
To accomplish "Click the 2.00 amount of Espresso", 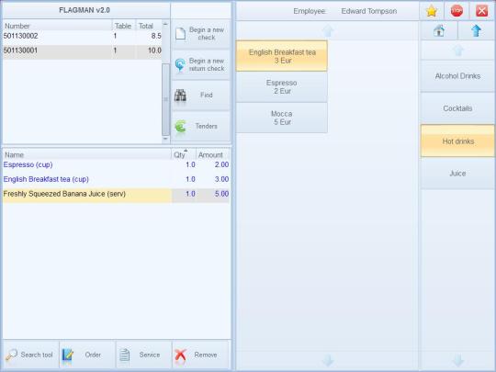I will pyautogui.click(x=221, y=164).
